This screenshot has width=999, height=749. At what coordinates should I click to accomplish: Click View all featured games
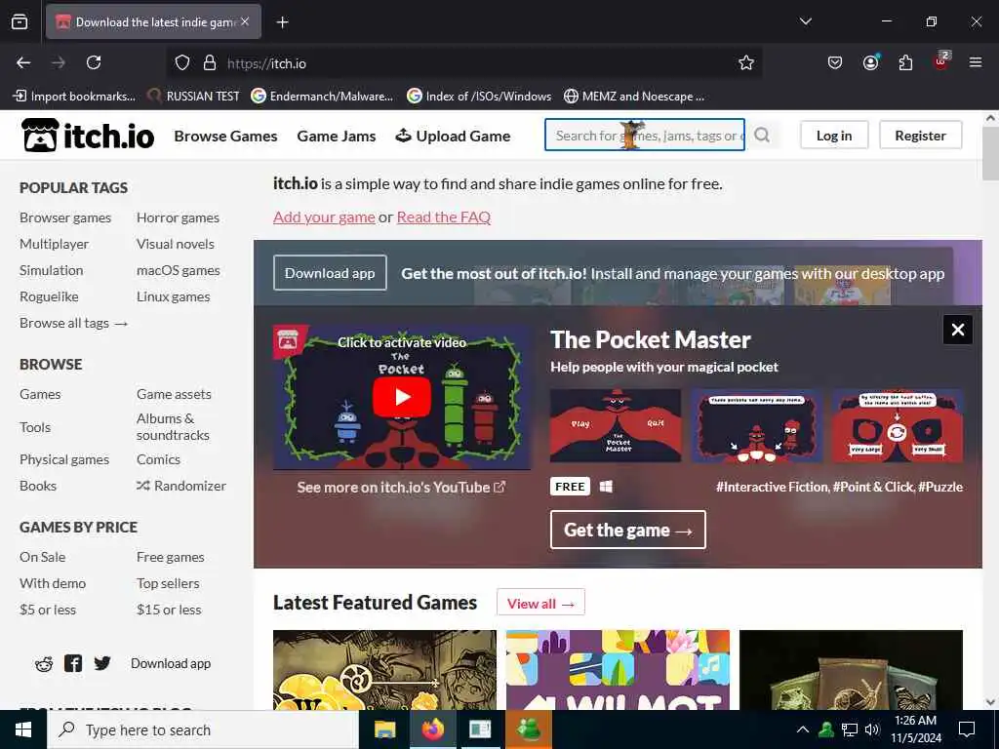click(540, 603)
